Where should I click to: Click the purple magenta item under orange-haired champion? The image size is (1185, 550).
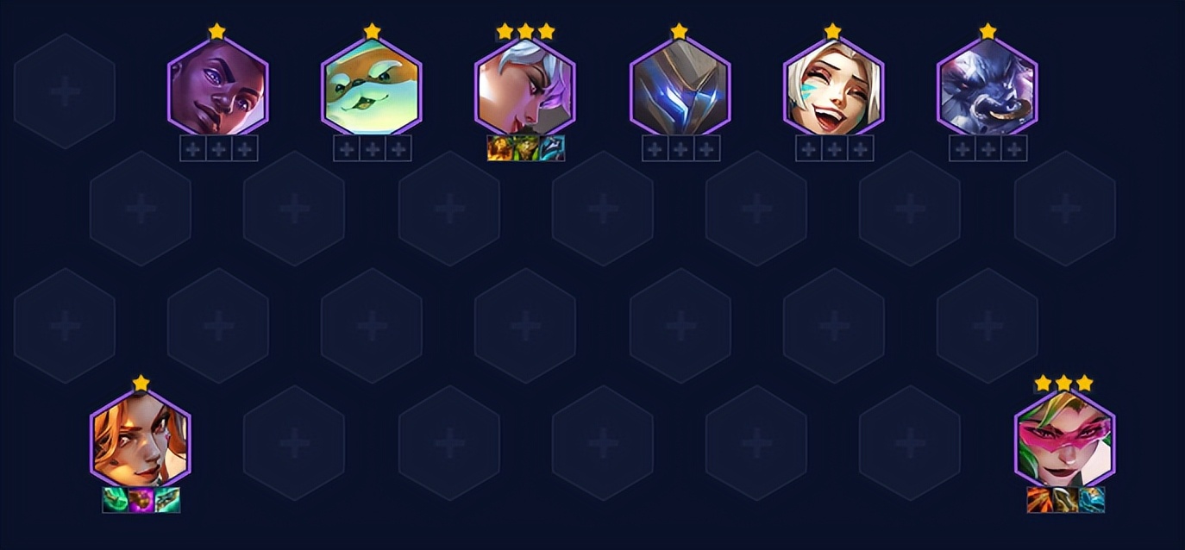point(141,500)
